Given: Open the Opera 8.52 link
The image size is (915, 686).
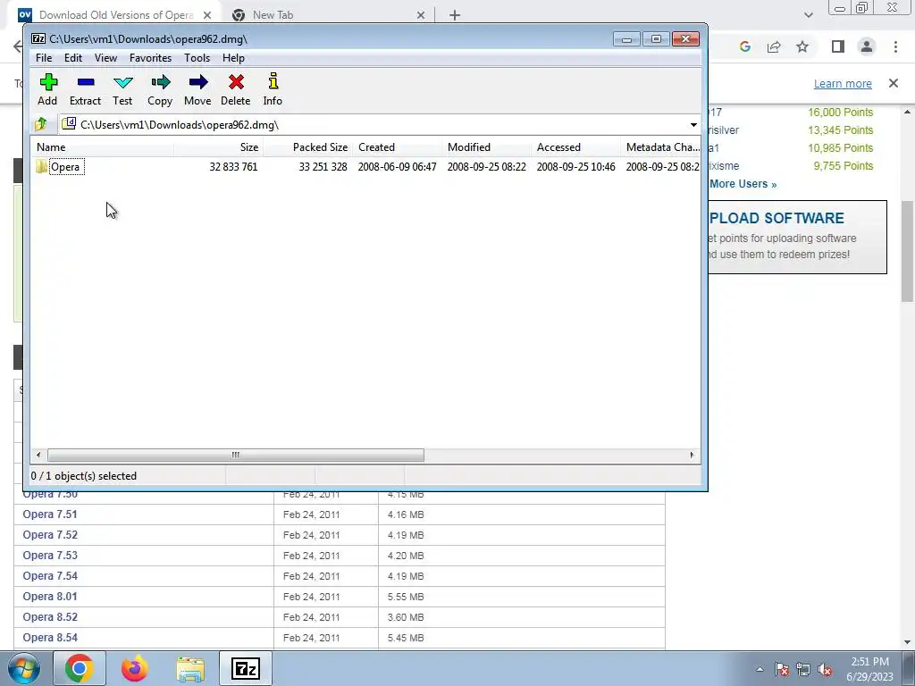Looking at the screenshot, I should pyautogui.click(x=50, y=616).
